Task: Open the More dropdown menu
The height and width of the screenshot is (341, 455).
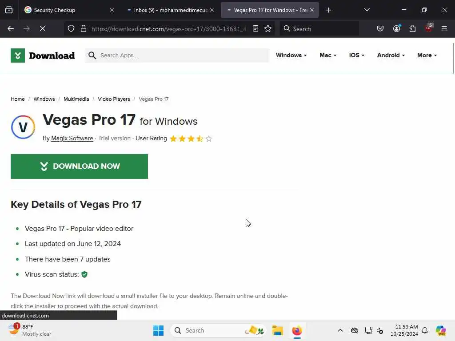Action: click(x=427, y=56)
